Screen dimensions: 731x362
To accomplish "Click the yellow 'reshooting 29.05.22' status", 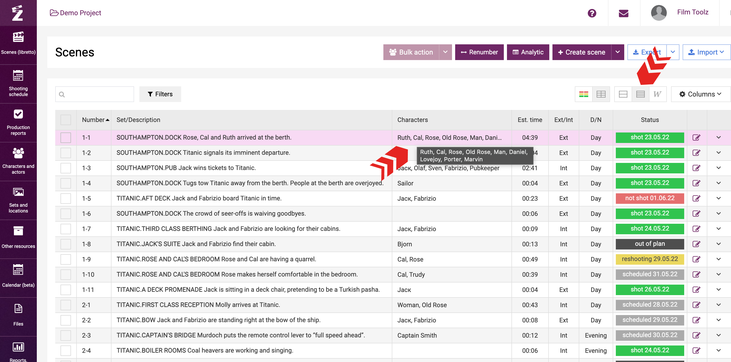I will (x=650, y=259).
